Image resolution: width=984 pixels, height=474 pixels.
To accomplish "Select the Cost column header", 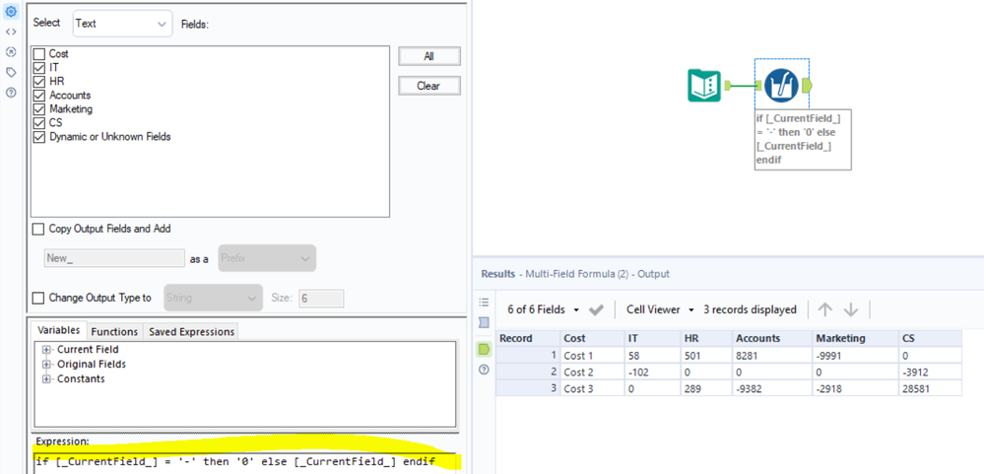I will click(x=592, y=338).
